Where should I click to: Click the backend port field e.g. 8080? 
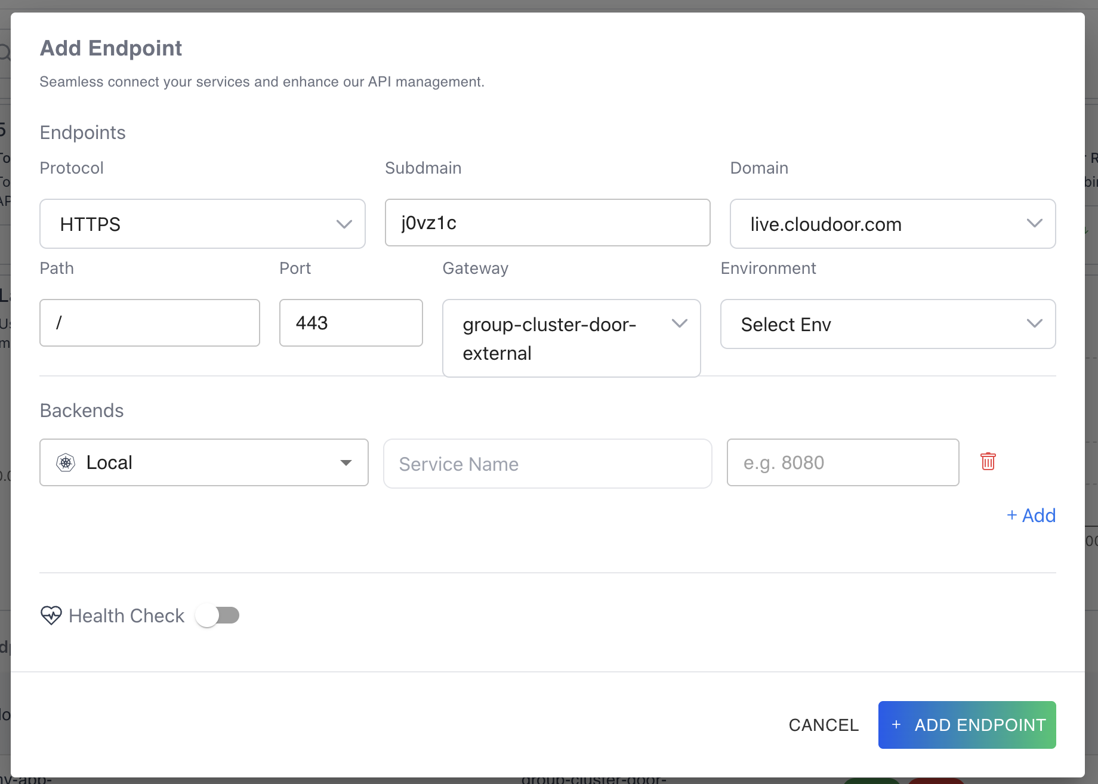[x=842, y=462]
